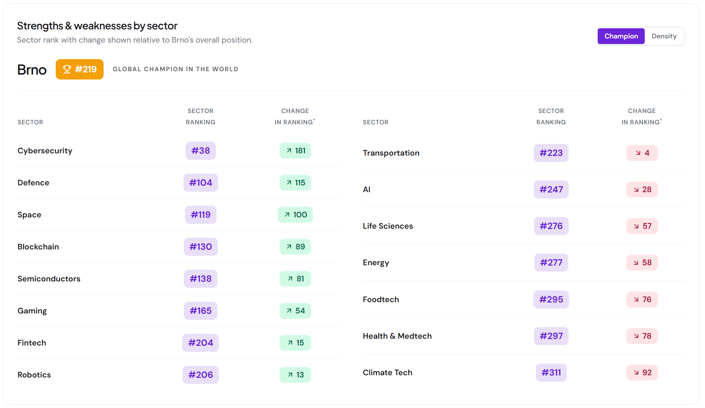The height and width of the screenshot is (408, 705).
Task: Click the down arrow in Health & Medtech change badge
Action: pos(636,336)
